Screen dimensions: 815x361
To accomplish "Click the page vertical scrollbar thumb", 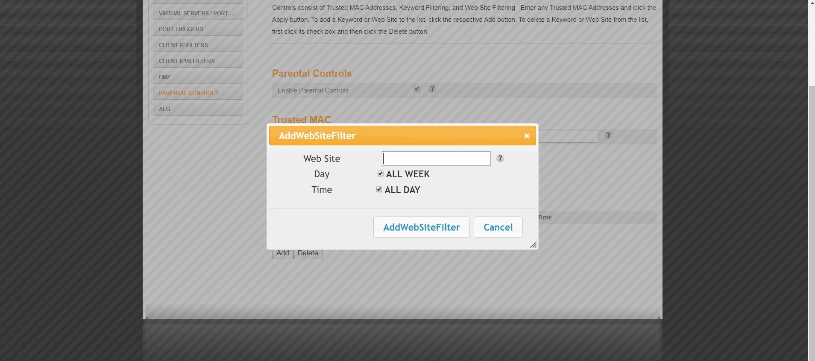I will point(812,223).
